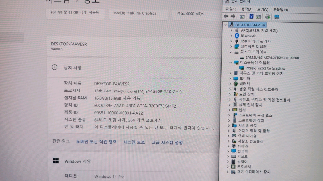Open the 도움말(H) menu

coord(280,10)
